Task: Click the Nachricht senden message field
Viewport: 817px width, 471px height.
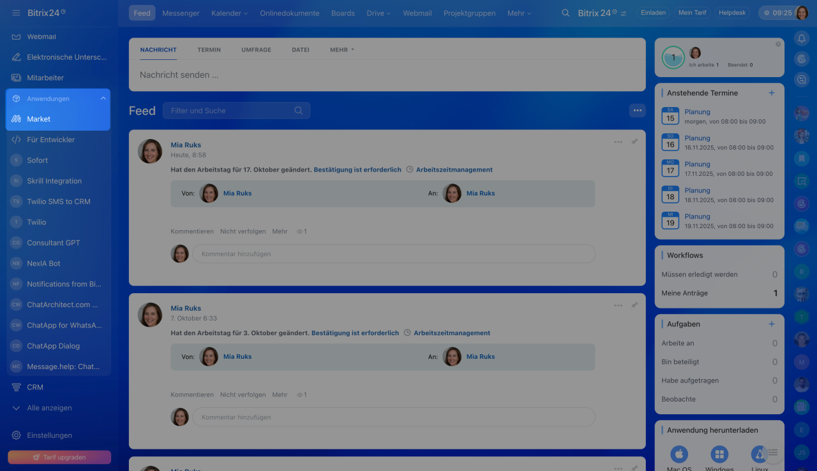Action: pyautogui.click(x=387, y=75)
